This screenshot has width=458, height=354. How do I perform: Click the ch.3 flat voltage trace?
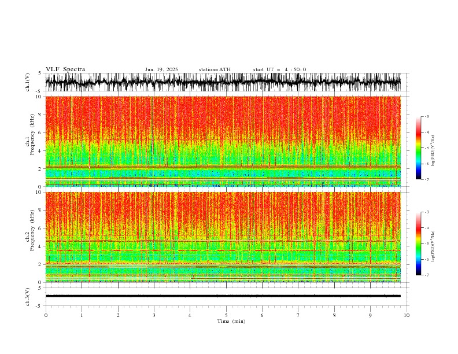223,296
